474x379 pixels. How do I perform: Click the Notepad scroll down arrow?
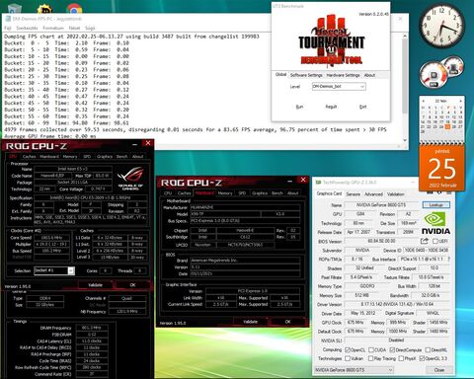coord(405,140)
